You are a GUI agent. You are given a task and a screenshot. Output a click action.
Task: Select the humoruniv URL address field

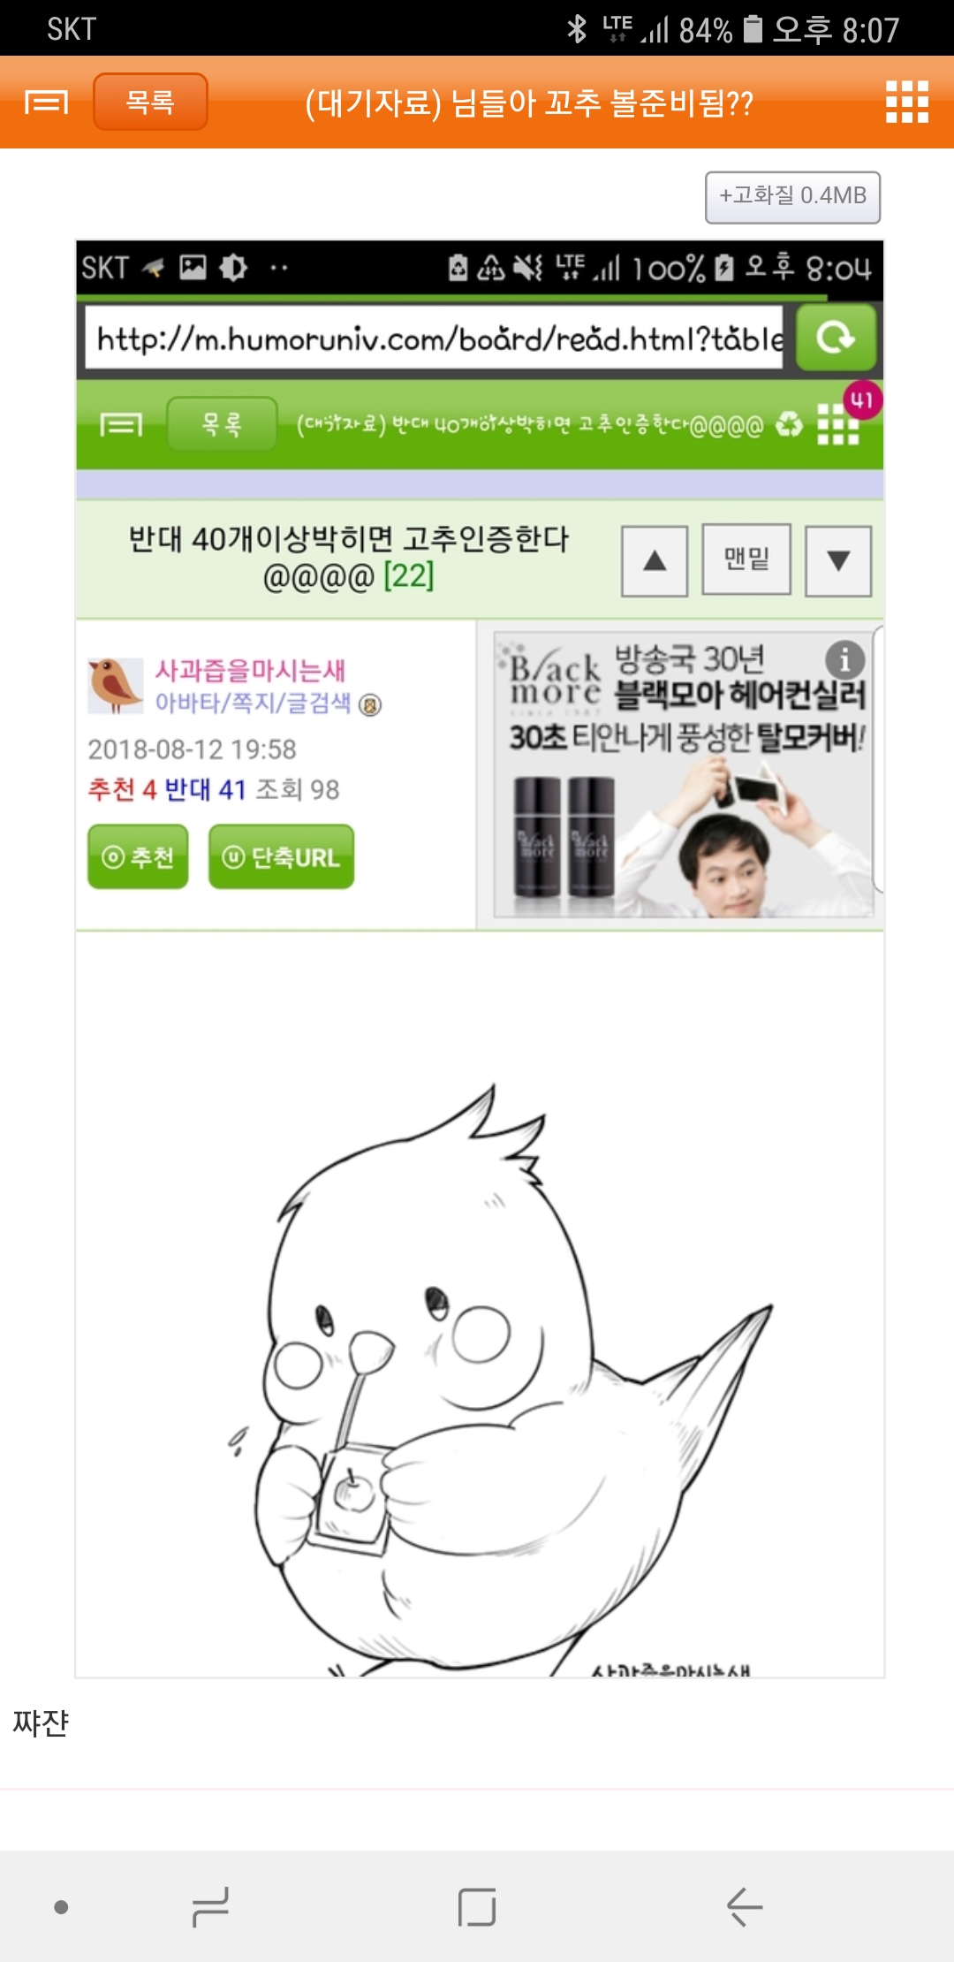[x=435, y=338]
